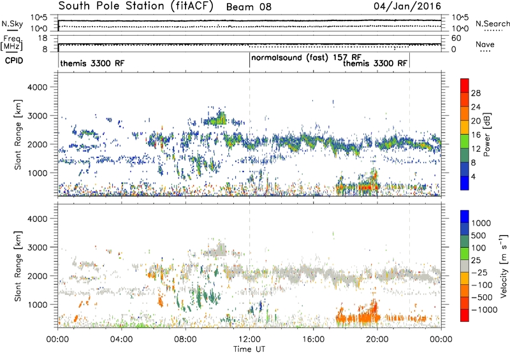
Task: Click the 18 tick on the frequency axis
Action: pos(43,38)
